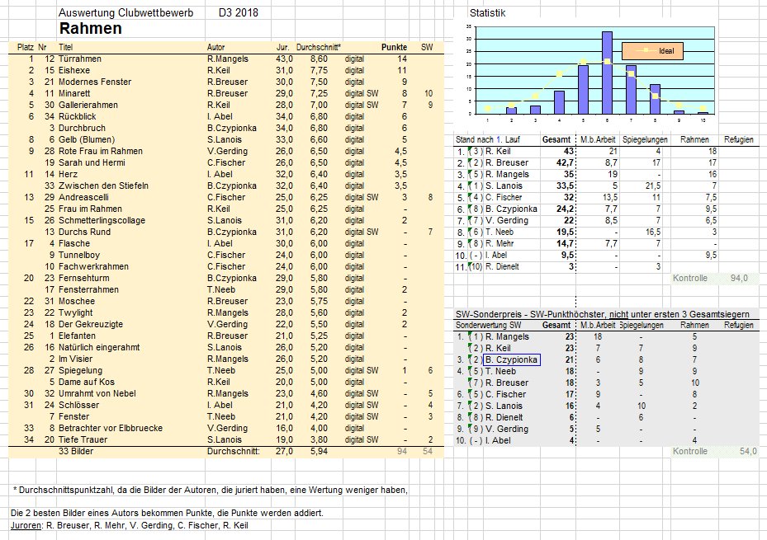Select the title cell 'Türrahmen'
Viewport: 767px width, 540px height.
point(80,59)
